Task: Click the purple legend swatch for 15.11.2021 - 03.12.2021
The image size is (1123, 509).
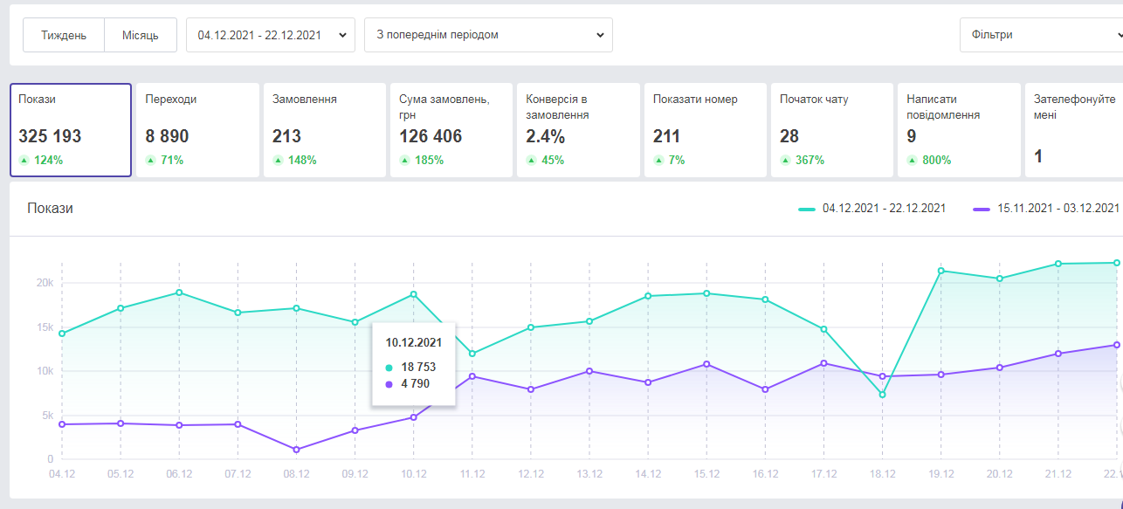Action: coord(982,210)
